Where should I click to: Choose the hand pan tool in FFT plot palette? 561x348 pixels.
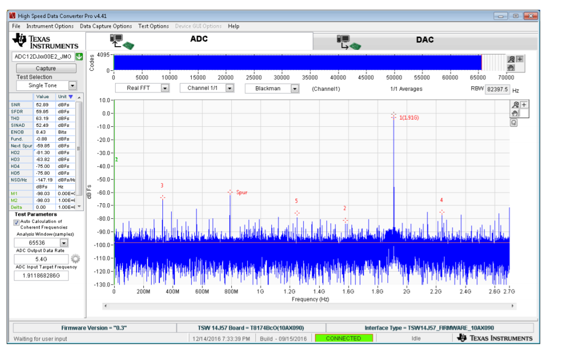tap(515, 113)
